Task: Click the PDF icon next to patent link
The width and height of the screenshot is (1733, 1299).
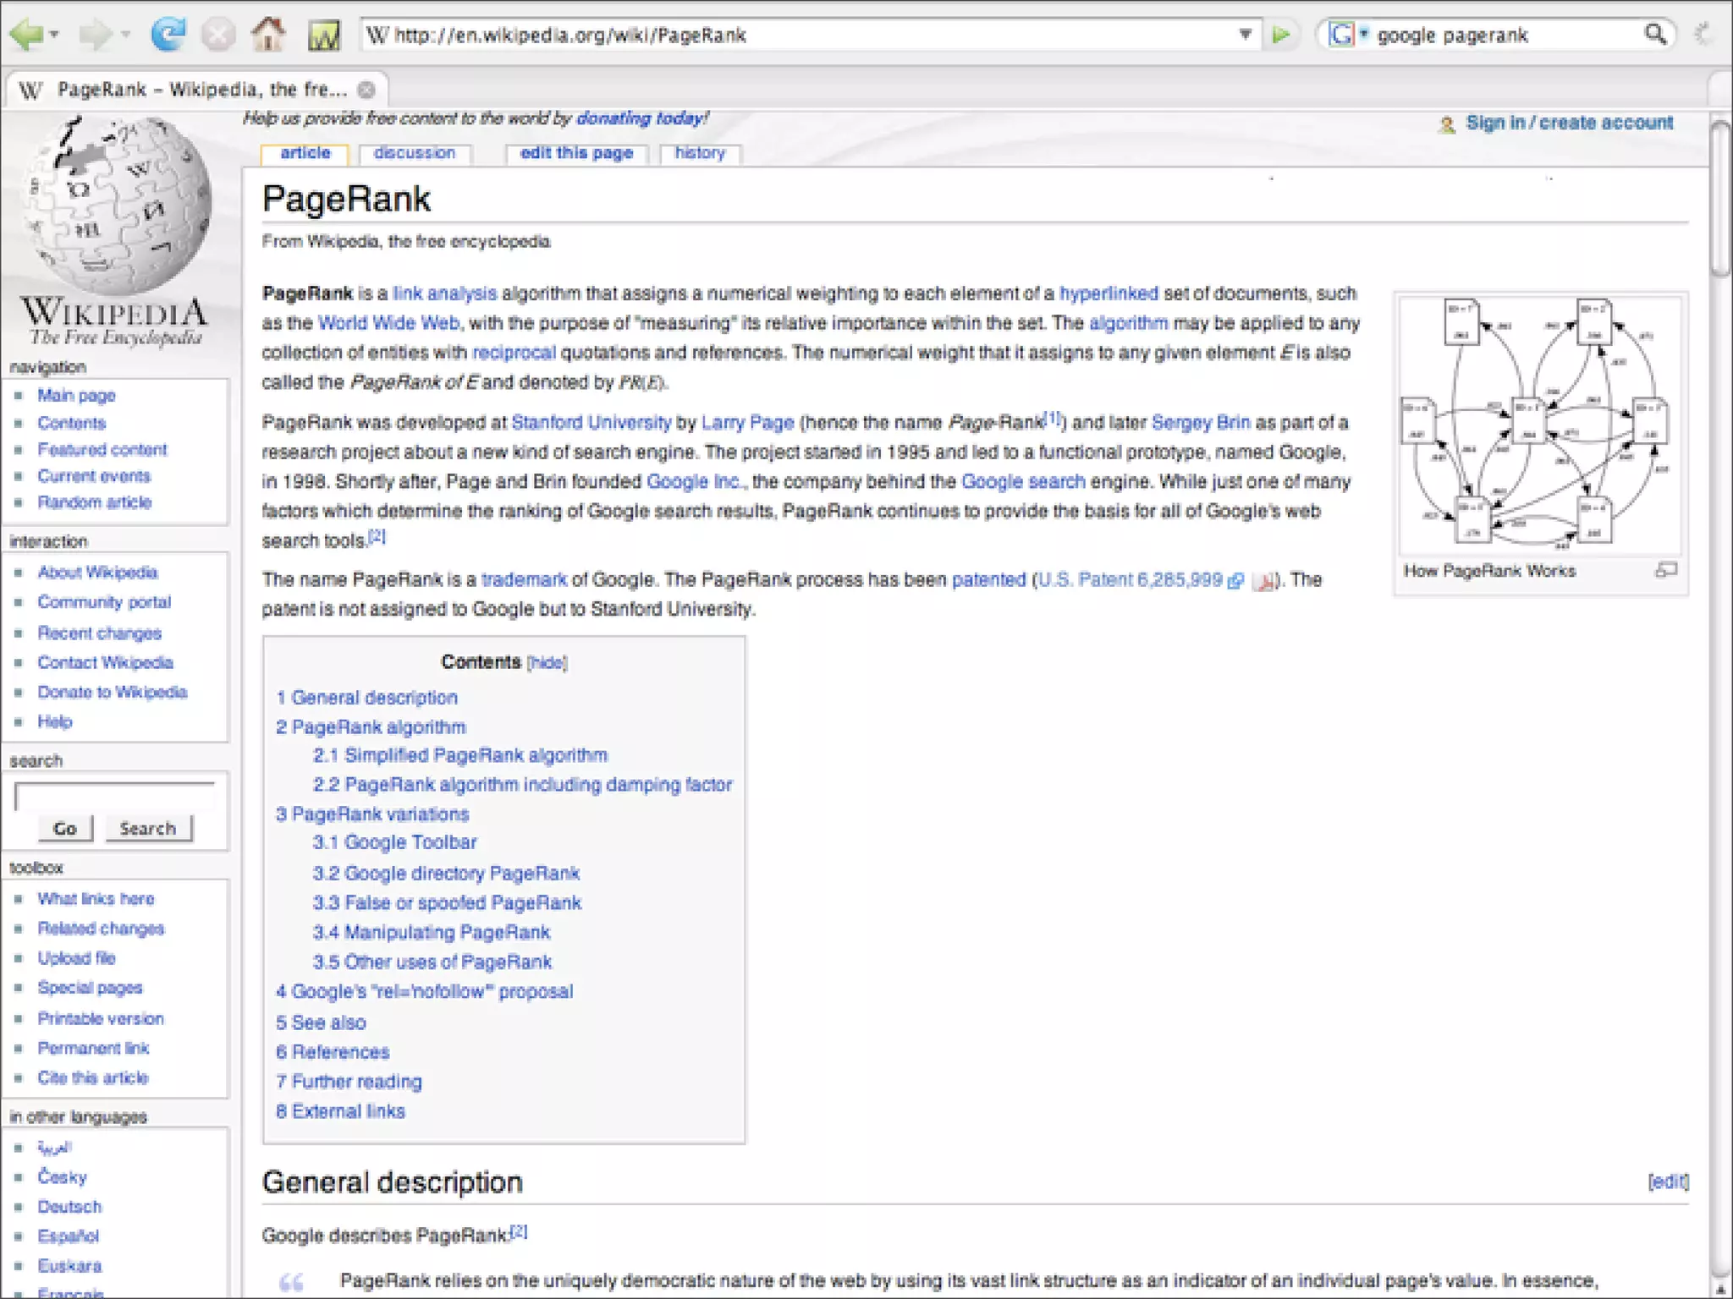Action: pyautogui.click(x=1263, y=581)
